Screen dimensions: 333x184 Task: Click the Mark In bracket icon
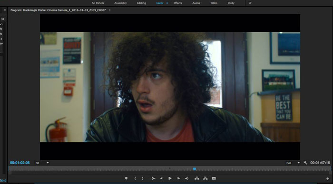coord(135,178)
